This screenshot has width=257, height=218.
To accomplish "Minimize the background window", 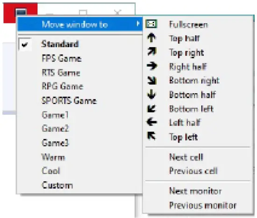I will click(50, 14).
